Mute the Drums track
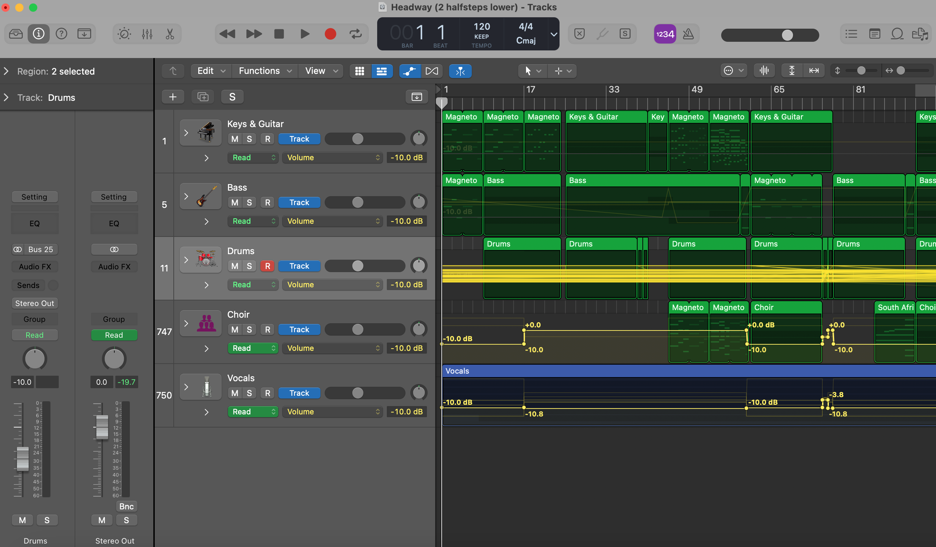The width and height of the screenshot is (936, 547). tap(233, 265)
